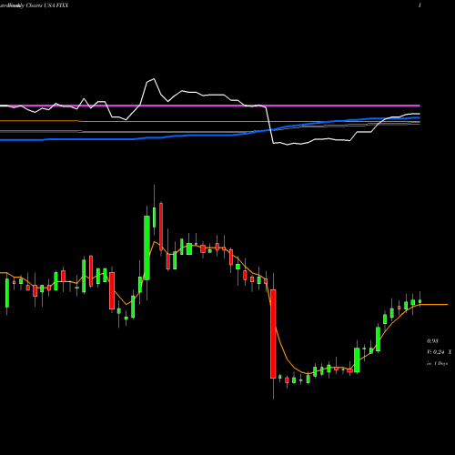Click the last green candle on the chart
This screenshot has width=455, height=455.
point(420,301)
